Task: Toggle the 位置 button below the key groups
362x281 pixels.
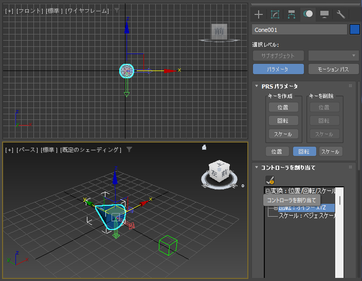Action: (x=277, y=152)
